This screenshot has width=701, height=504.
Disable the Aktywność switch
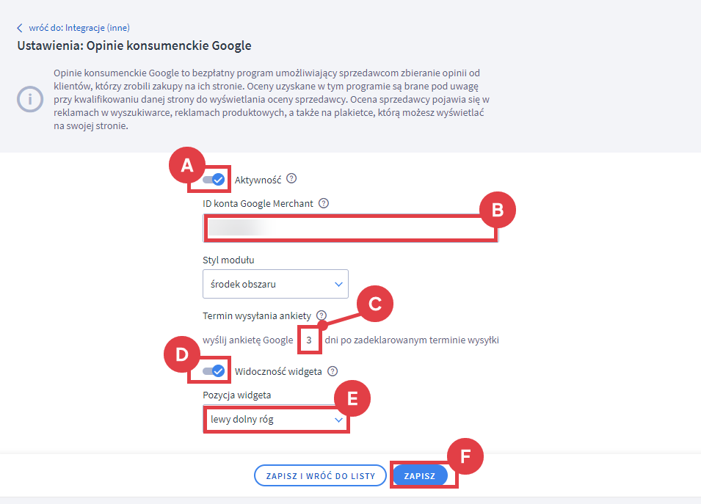click(x=214, y=179)
